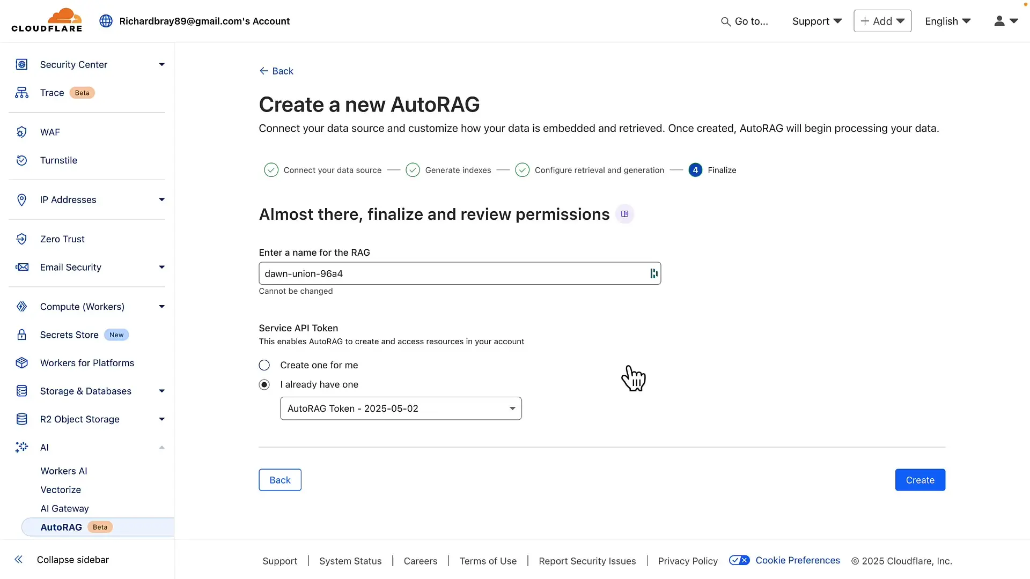Click the RAG name input field
Viewport: 1030px width, 579px height.
point(460,273)
